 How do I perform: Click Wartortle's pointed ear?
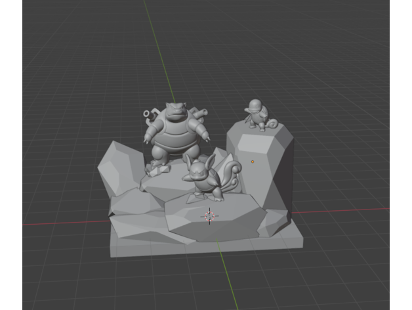[188, 160]
